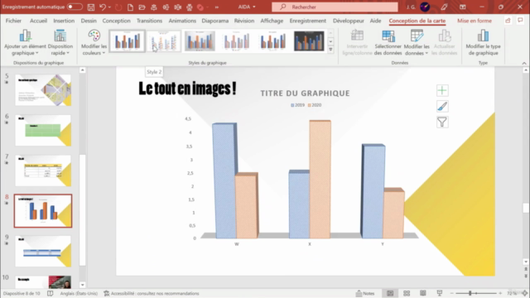Click the Save icon in the quick access toolbar

tap(90, 7)
